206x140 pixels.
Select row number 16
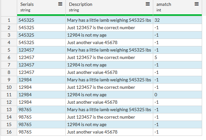click(x=8, y=132)
